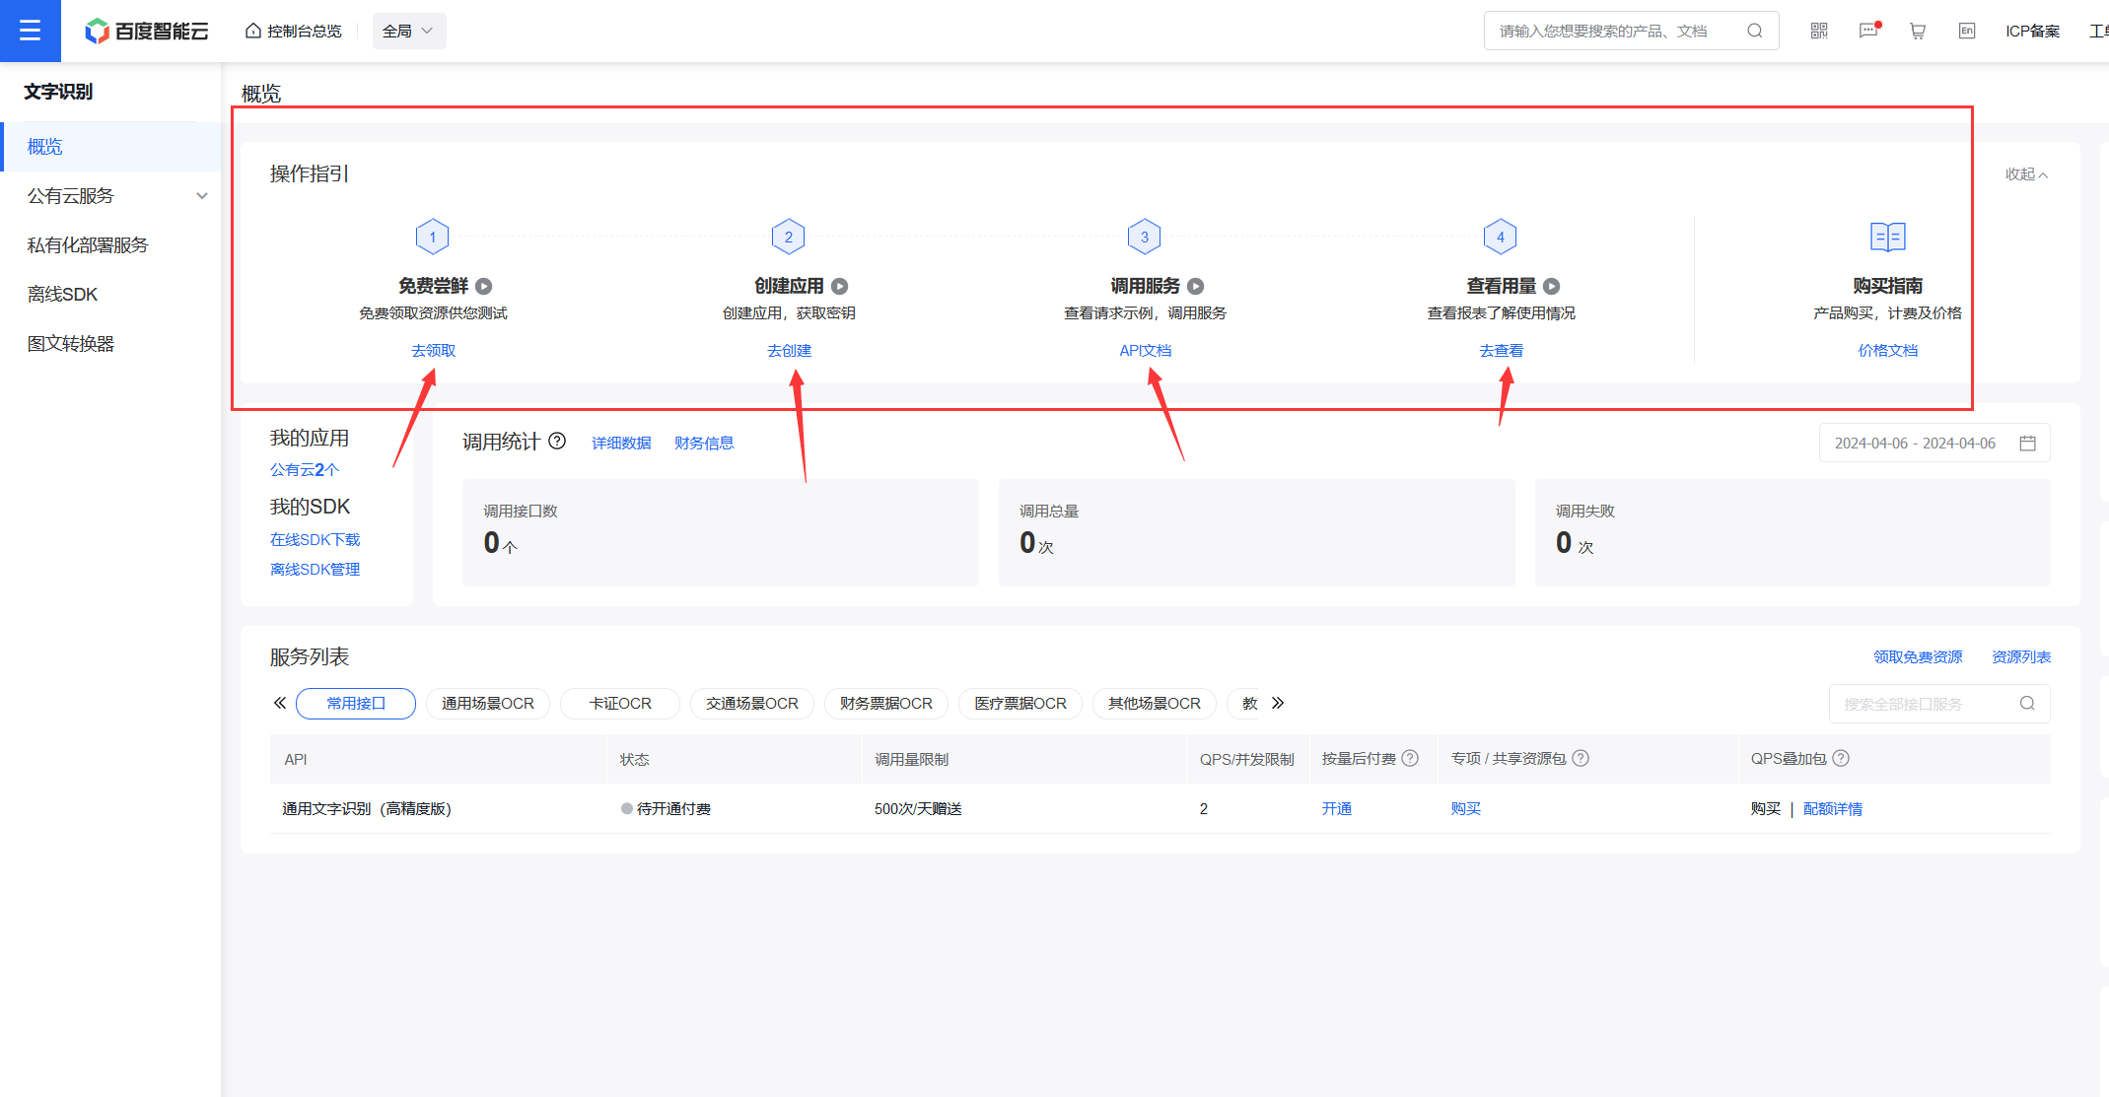Click the play icon beside 免费尝鲜

(484, 286)
